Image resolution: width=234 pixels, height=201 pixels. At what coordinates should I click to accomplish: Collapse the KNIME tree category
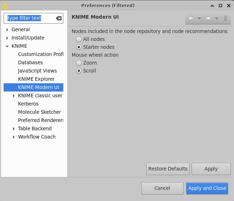7,46
